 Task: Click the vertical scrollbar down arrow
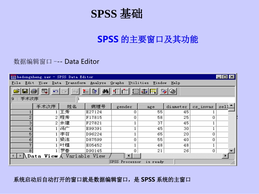[231, 151]
